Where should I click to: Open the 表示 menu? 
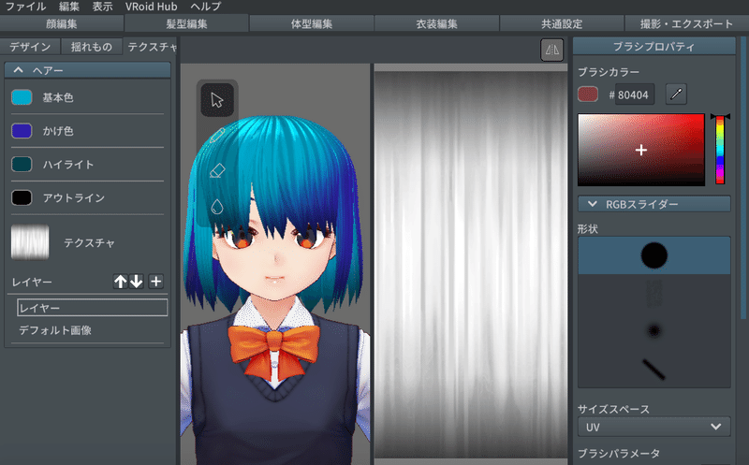[102, 7]
